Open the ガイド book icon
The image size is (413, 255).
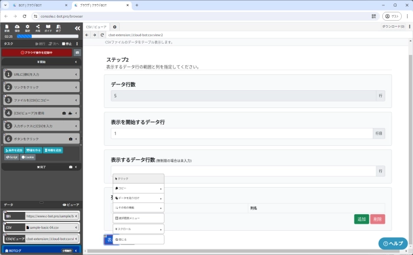(48, 28)
